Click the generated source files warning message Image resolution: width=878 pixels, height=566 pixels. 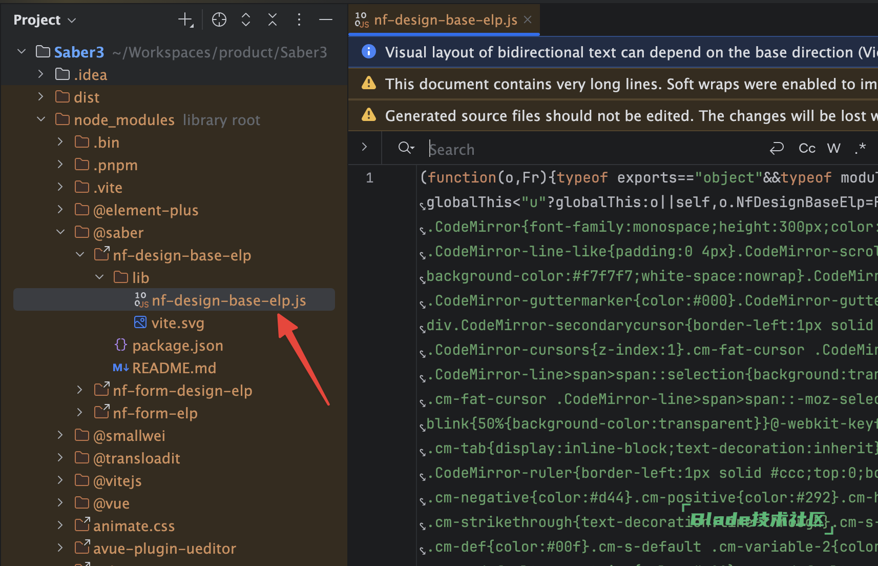pyautogui.click(x=631, y=116)
